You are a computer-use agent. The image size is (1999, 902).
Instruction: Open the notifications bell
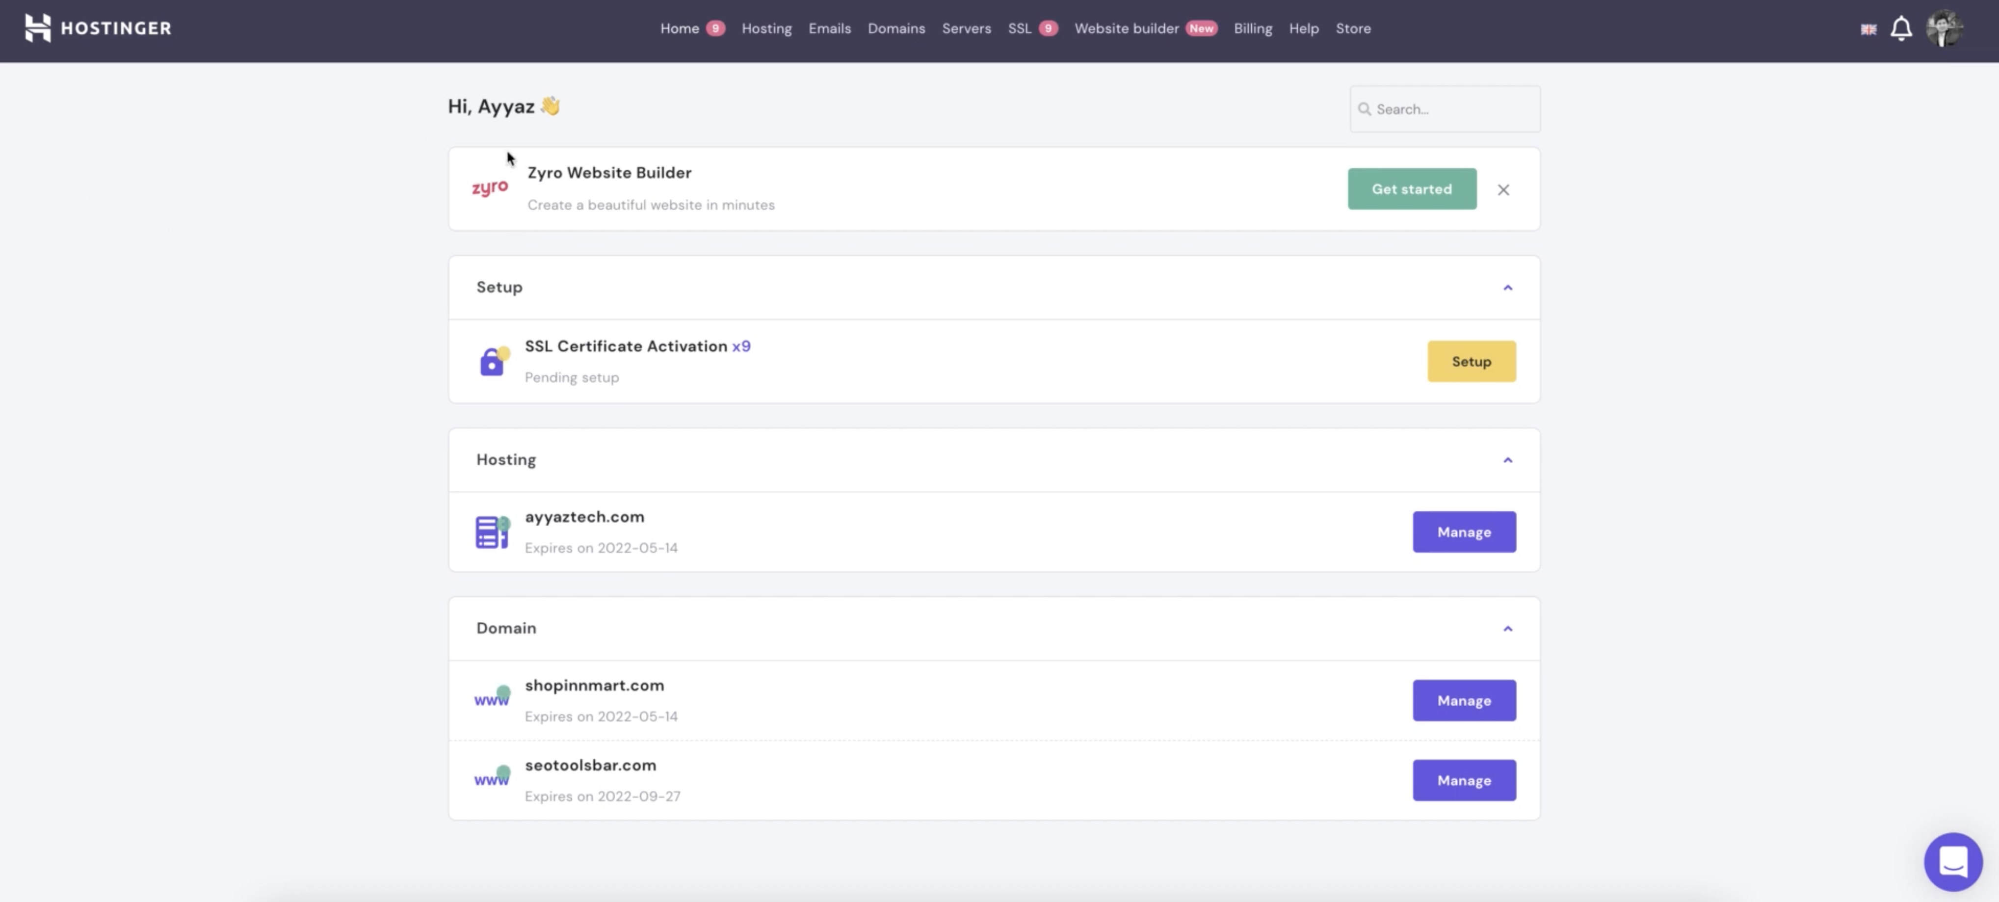tap(1900, 29)
